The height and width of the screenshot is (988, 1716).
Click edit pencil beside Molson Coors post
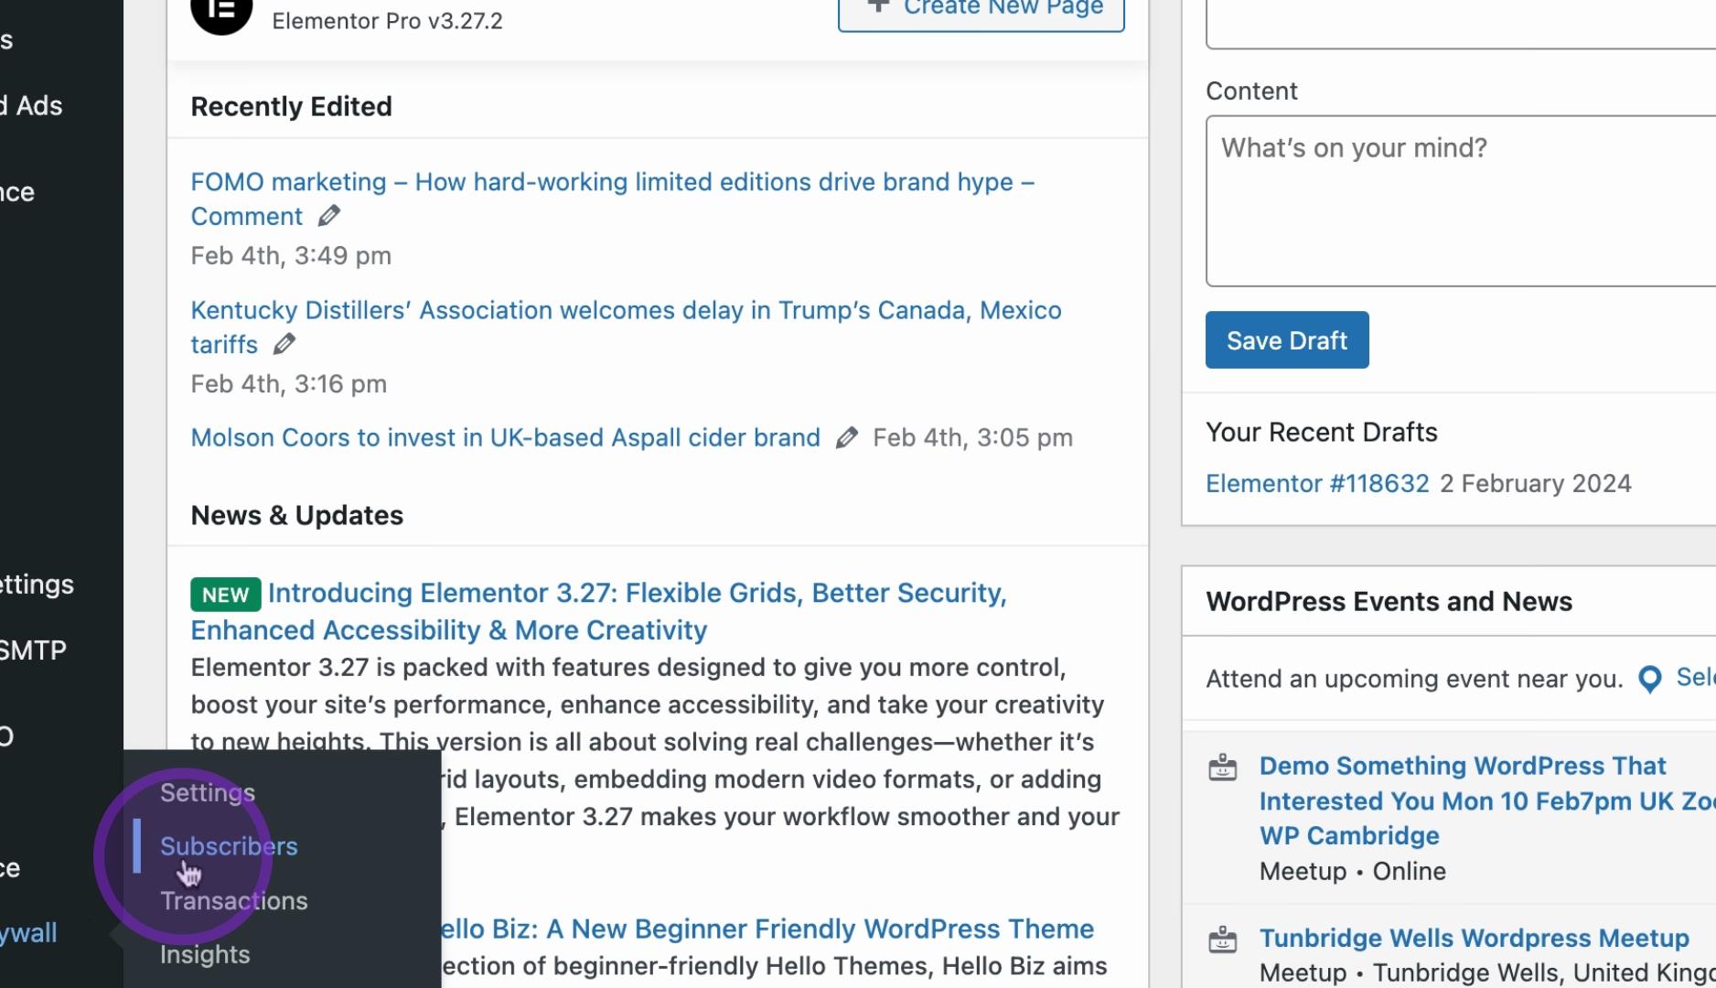tap(847, 438)
